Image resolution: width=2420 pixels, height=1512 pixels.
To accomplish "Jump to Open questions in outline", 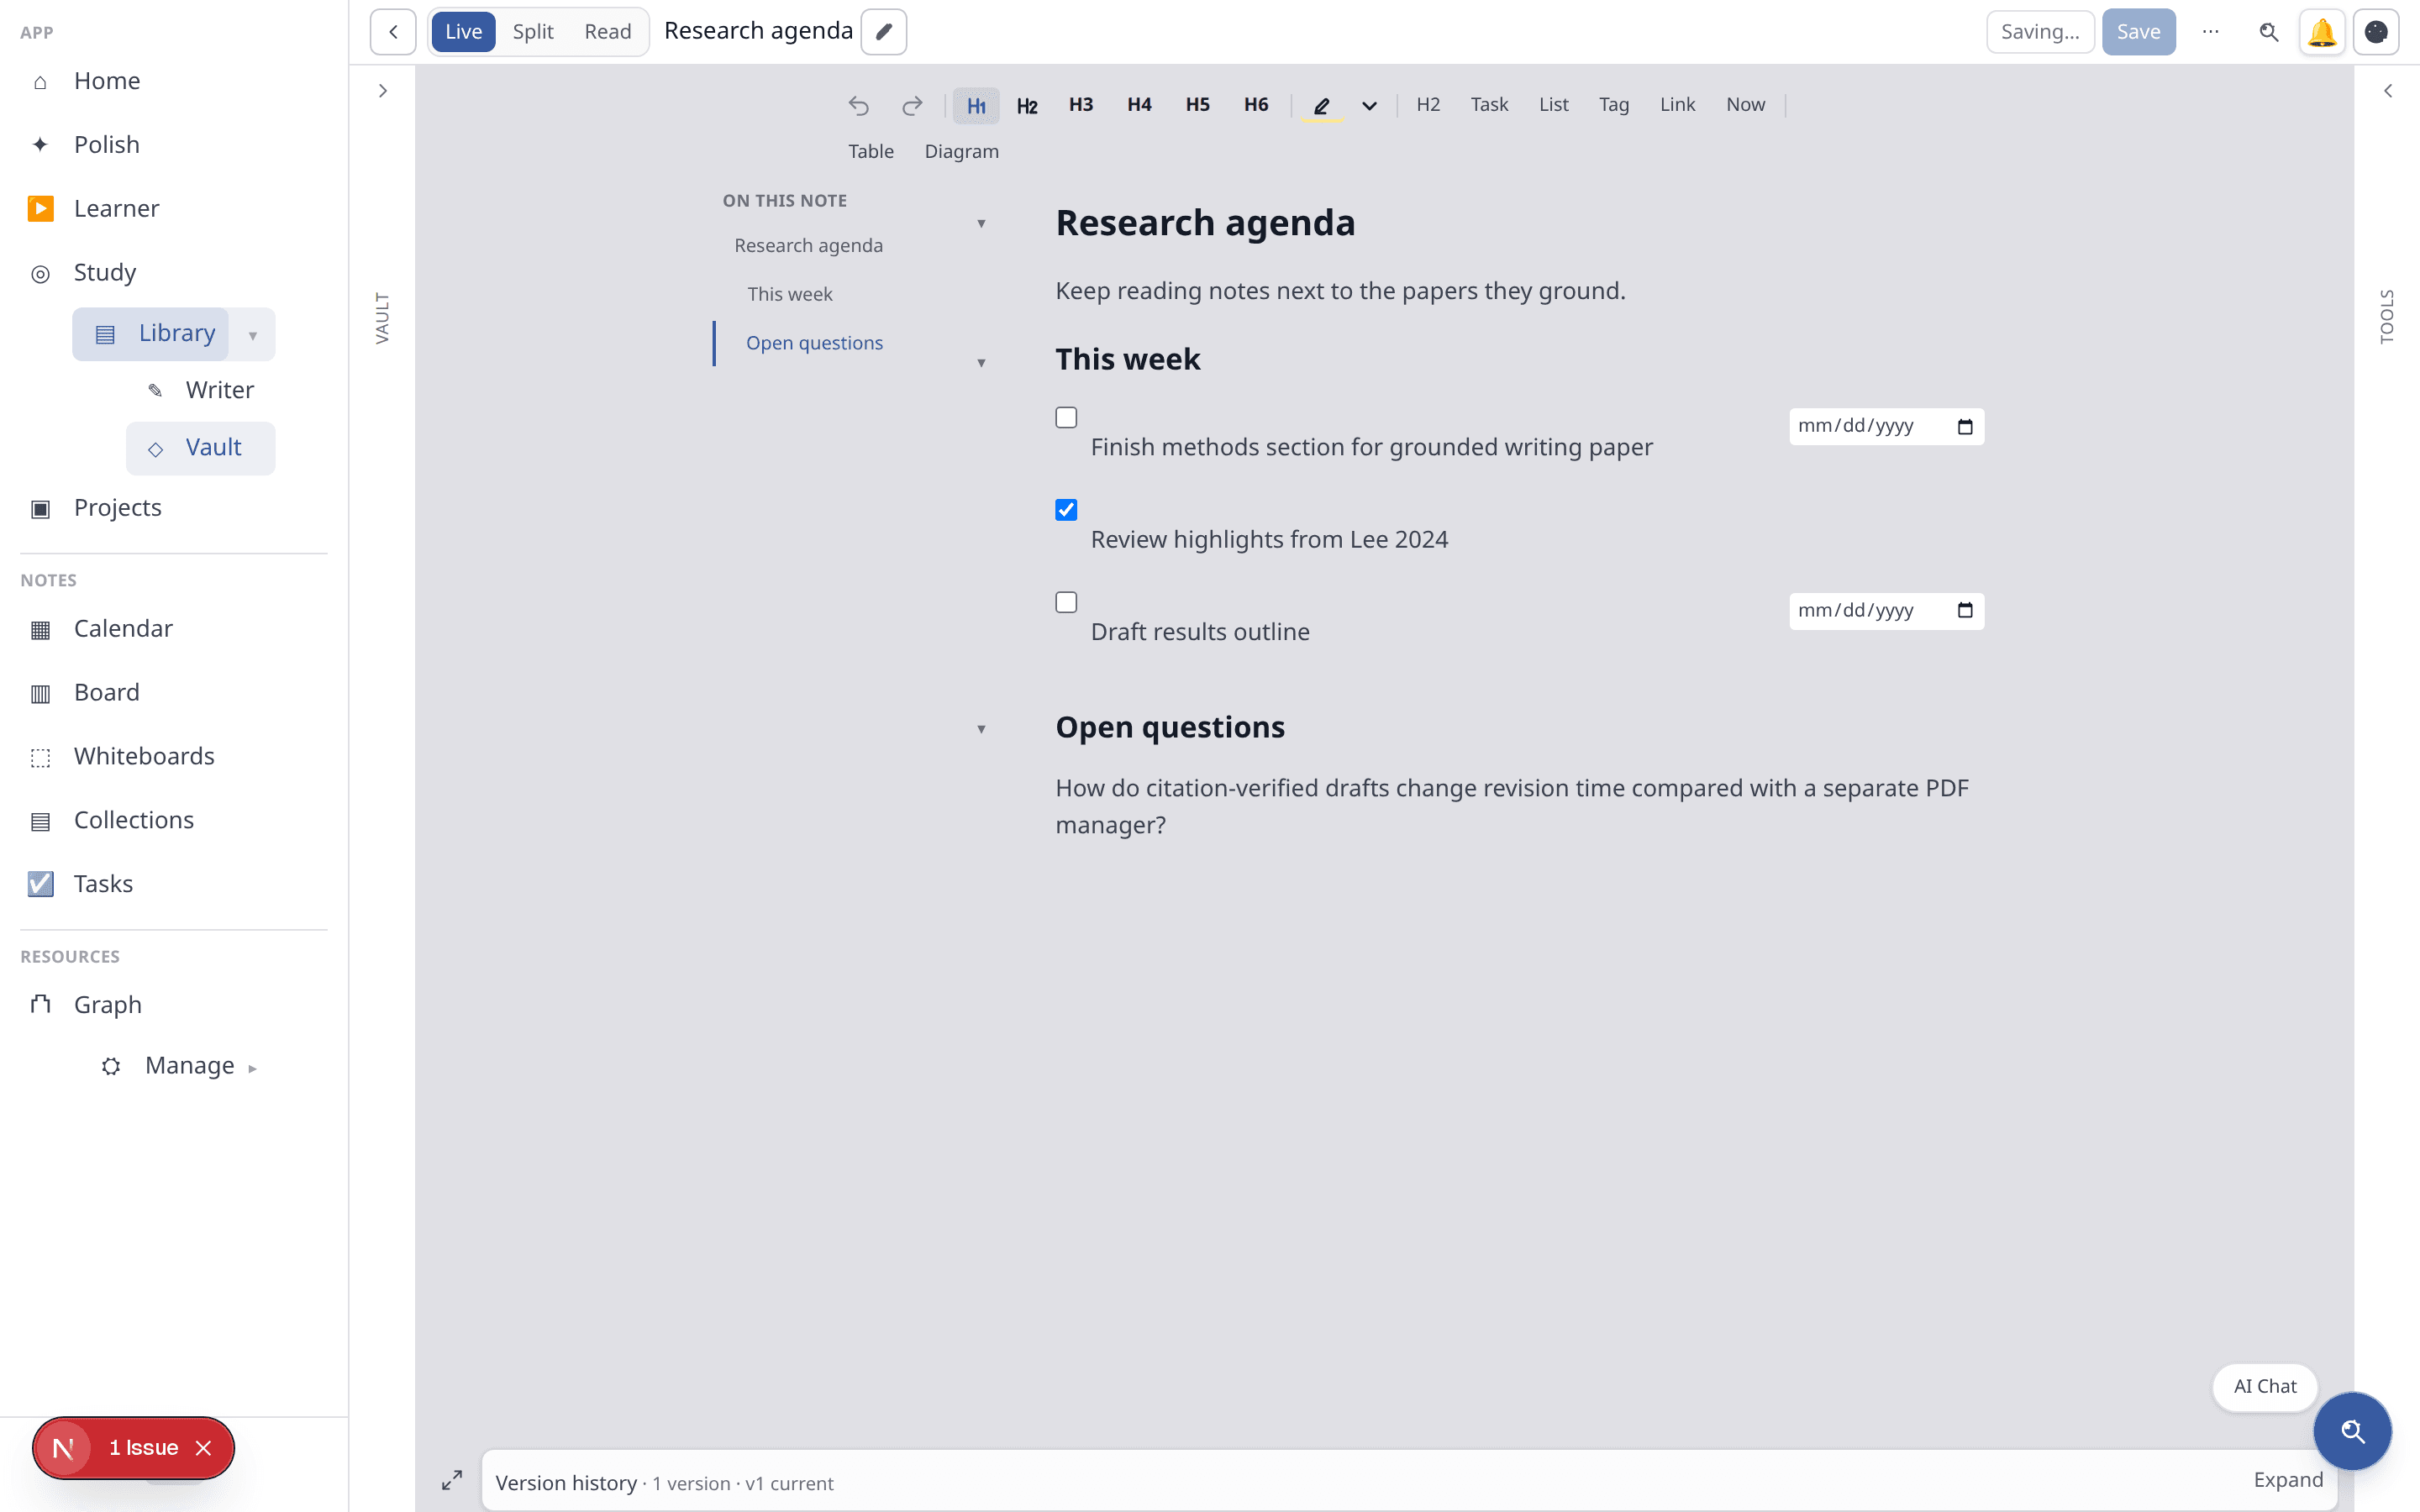I will point(814,344).
